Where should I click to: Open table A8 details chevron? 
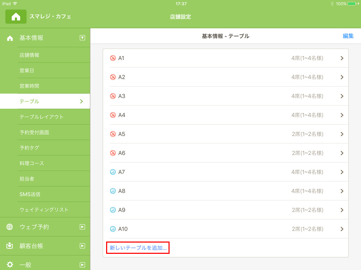point(342,191)
